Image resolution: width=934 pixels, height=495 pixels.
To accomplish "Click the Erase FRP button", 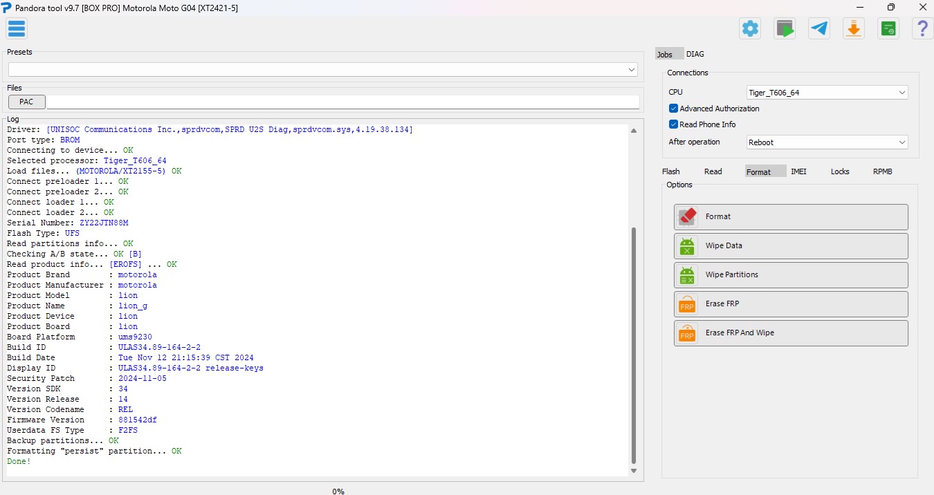I will [791, 304].
